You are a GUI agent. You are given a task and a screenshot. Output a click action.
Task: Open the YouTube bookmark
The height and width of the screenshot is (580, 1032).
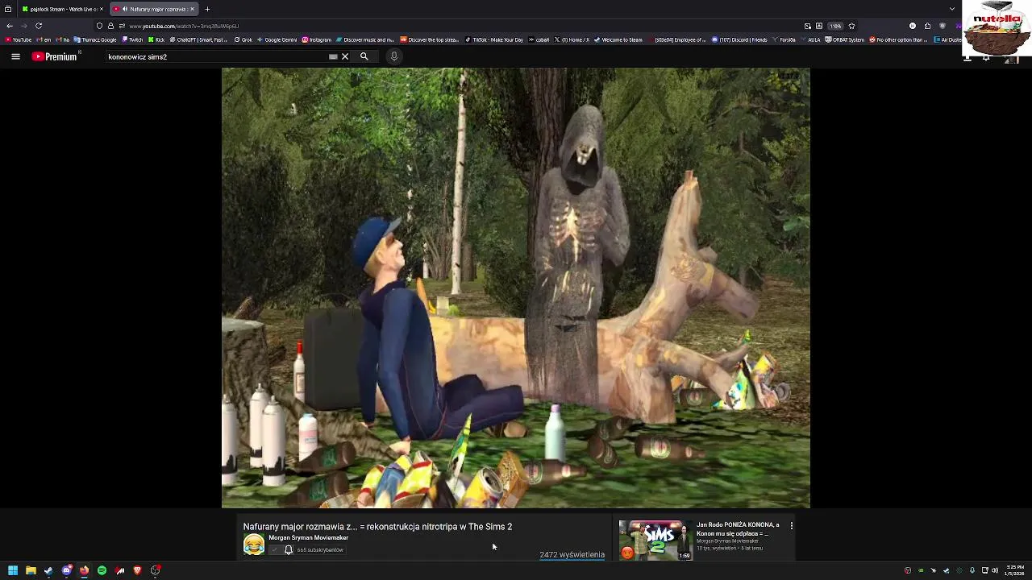[x=18, y=39]
